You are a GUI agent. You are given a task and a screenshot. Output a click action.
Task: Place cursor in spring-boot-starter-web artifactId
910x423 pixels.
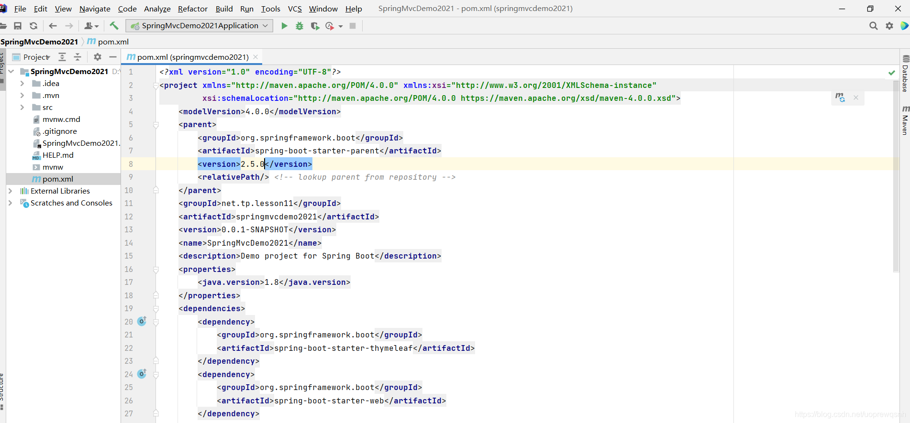[329, 401]
